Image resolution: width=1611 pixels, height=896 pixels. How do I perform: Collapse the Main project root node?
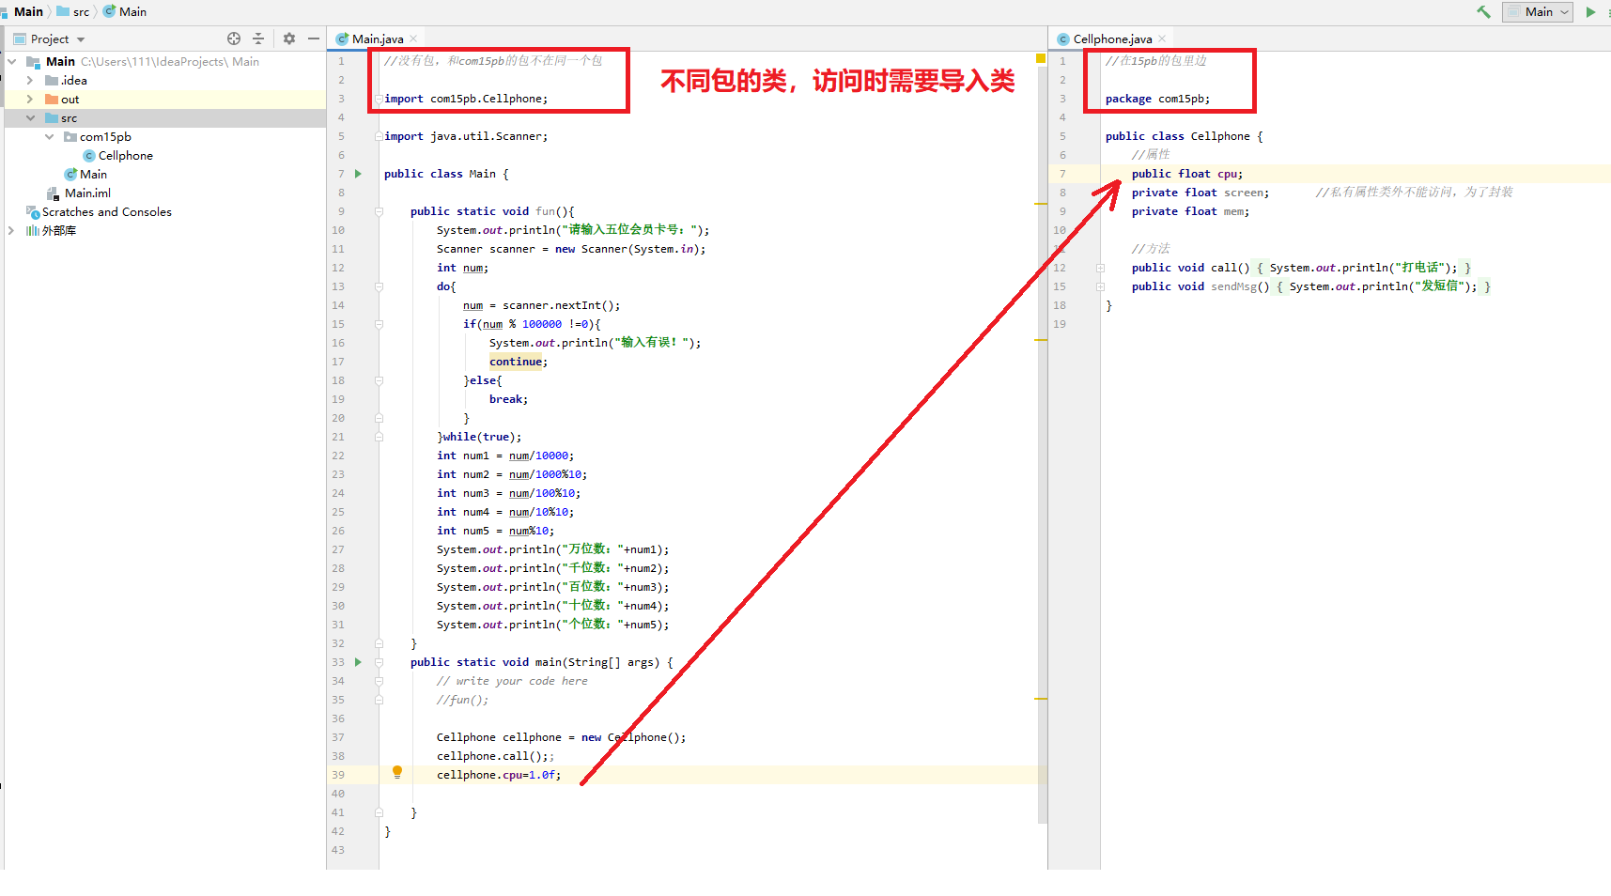point(12,62)
